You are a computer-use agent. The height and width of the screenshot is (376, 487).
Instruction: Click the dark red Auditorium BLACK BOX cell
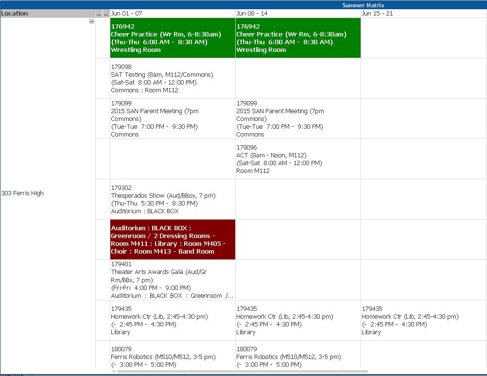[173, 239]
